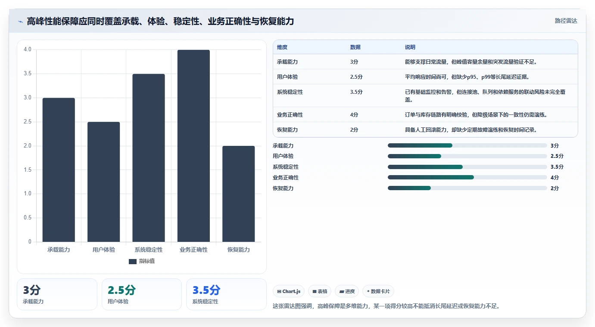Click the lightning icon beside the title
Image resolution: width=595 pixels, height=327 pixels.
pyautogui.click(x=20, y=22)
